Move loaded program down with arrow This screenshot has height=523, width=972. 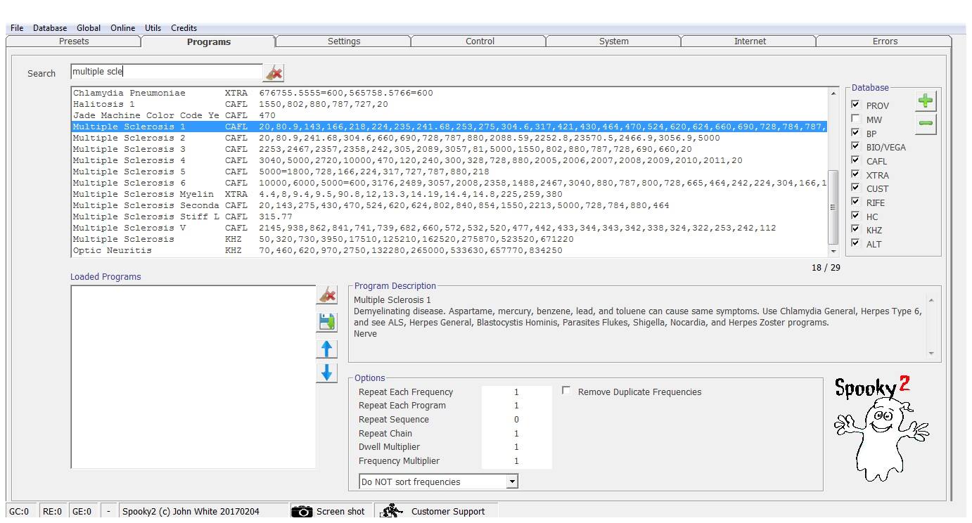[x=327, y=373]
